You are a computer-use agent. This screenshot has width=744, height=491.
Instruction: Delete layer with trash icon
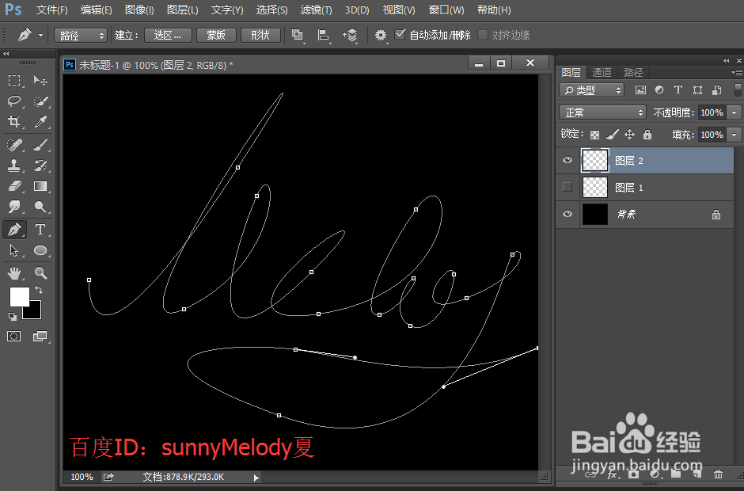[x=718, y=474]
